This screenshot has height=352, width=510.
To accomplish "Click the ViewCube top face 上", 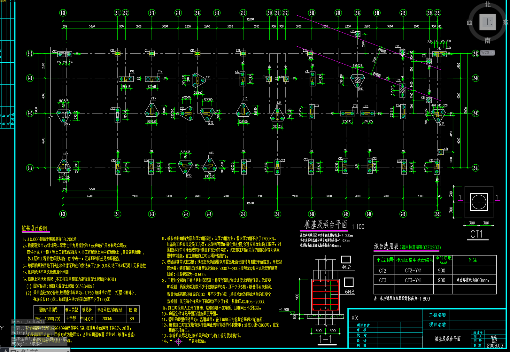I will coord(487,22).
